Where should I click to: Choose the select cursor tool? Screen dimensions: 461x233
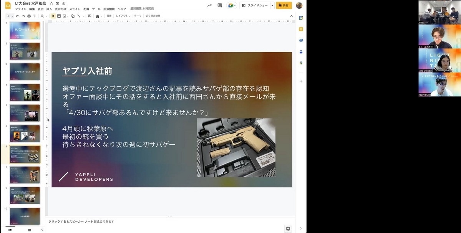click(53, 16)
